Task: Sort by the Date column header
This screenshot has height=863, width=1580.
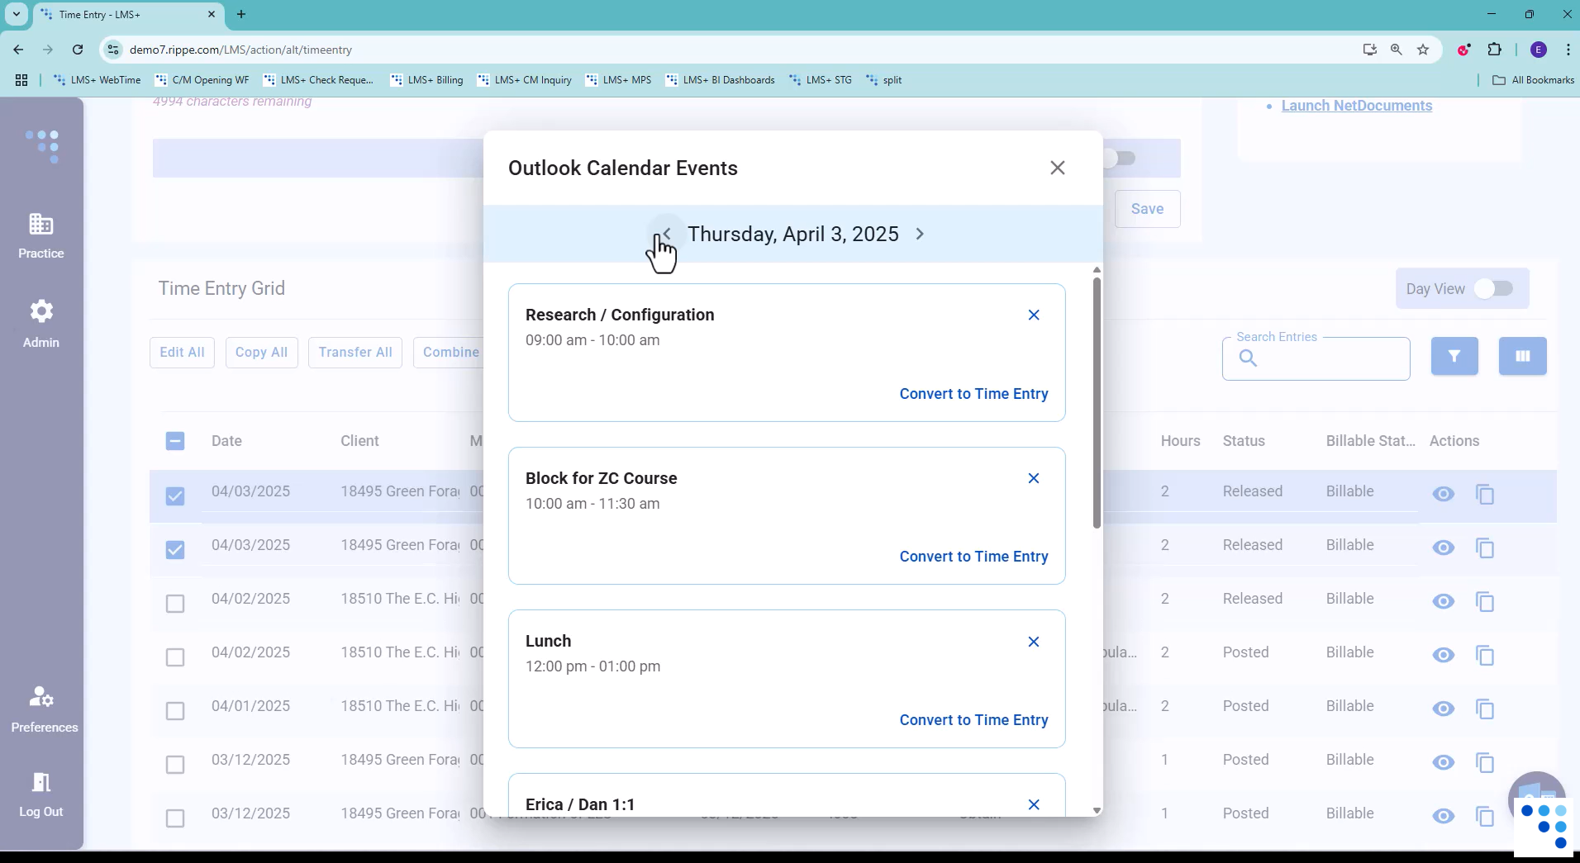Action: point(226,441)
